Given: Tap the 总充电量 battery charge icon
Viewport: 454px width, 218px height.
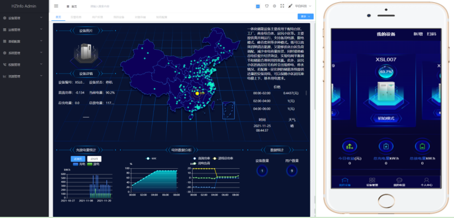Looking at the screenshot, I should 386,146.
